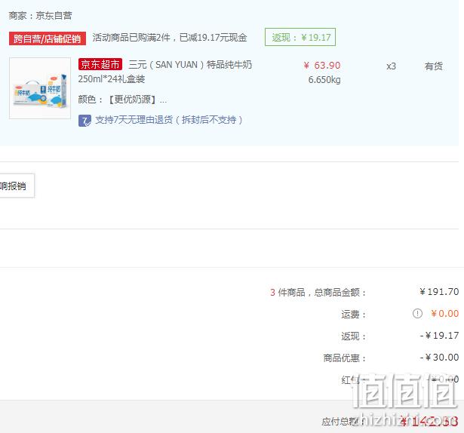Click the 返现：¥19.17 cashback box

pos(300,37)
